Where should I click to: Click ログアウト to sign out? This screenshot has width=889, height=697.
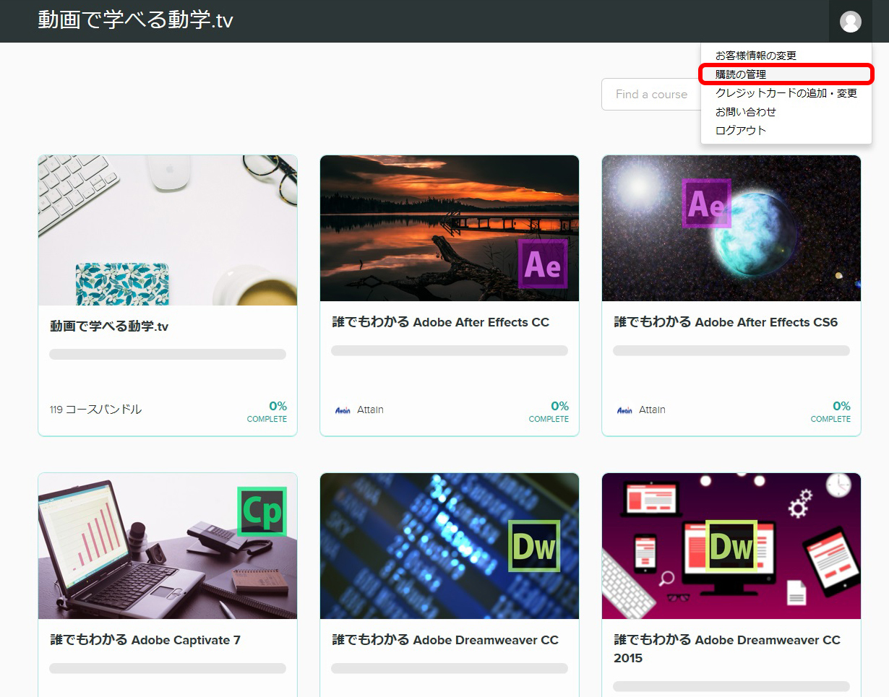pos(740,131)
